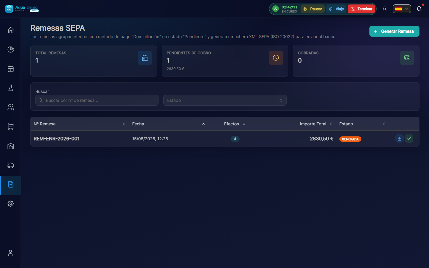
Task: Click the effects count badge 4
Action: point(235,139)
